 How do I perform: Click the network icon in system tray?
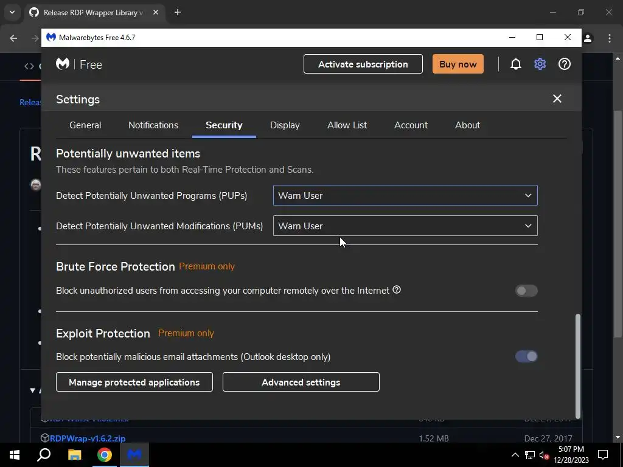530,455
